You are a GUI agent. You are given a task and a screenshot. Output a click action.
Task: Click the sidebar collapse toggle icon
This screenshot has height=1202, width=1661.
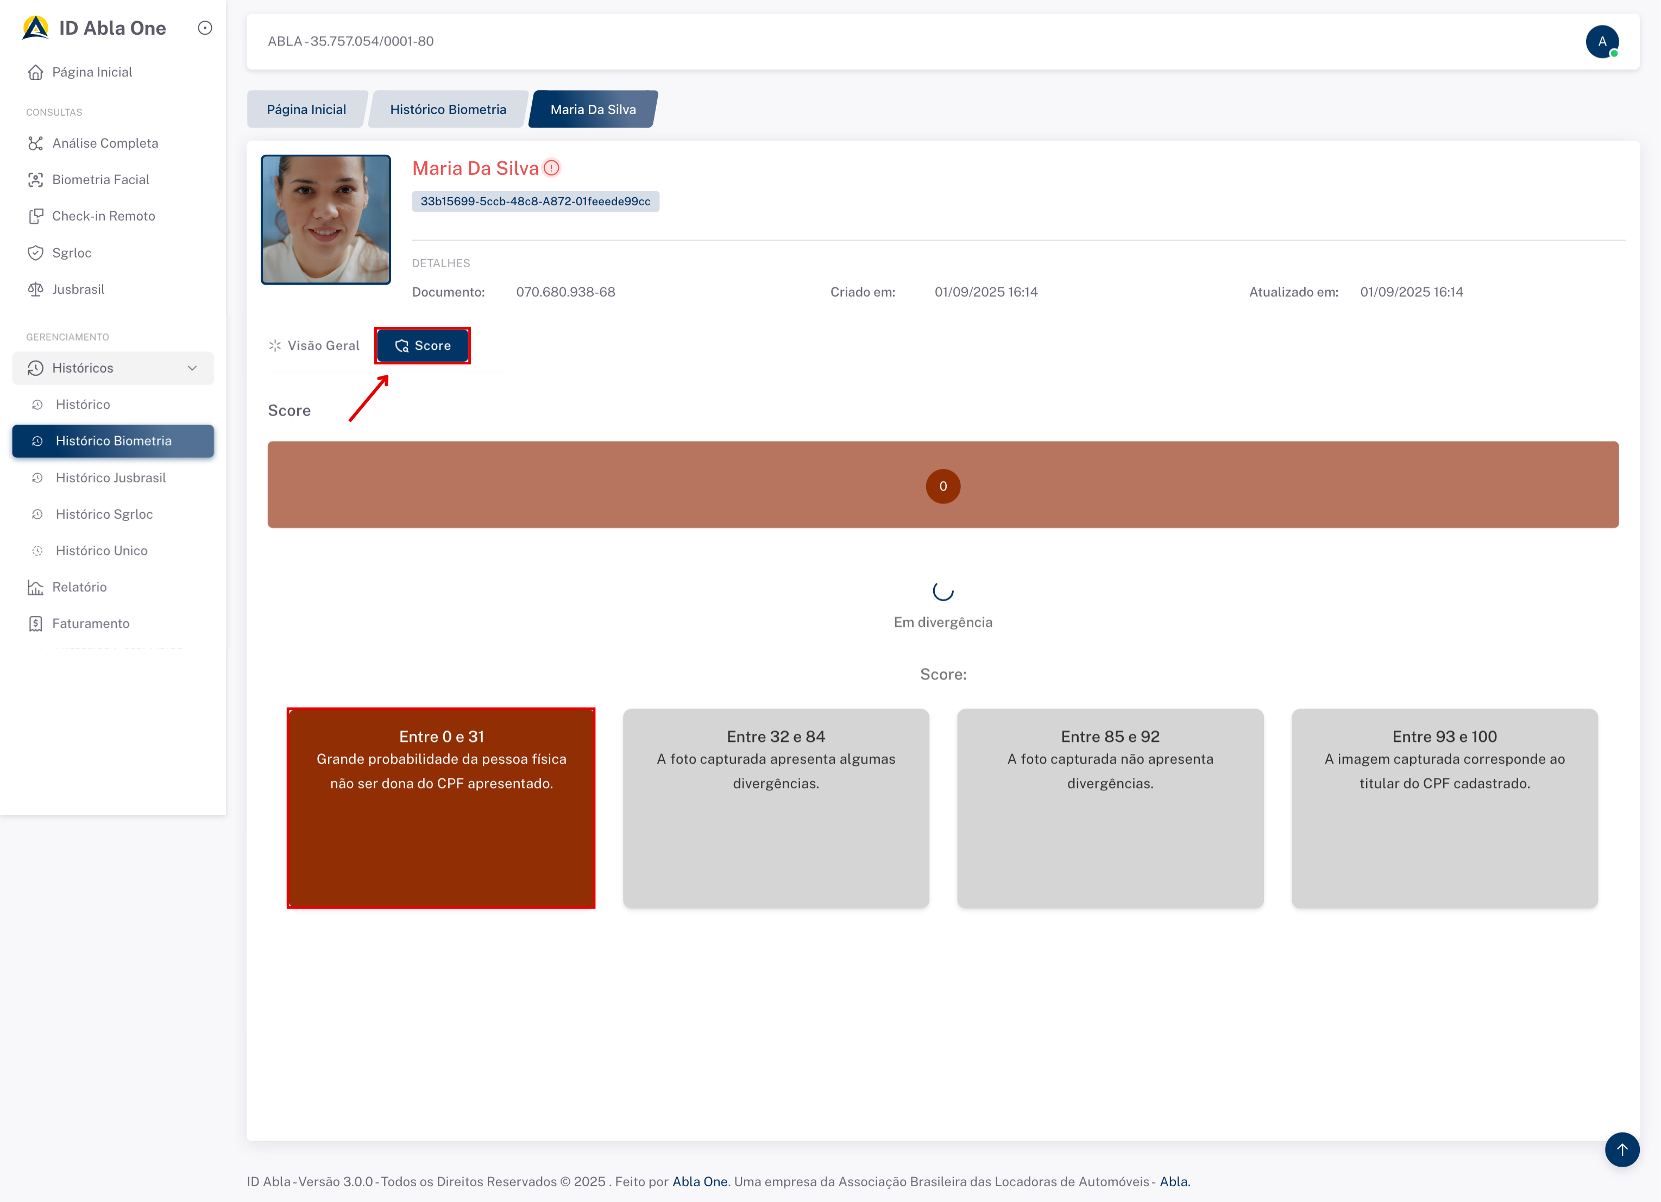tap(205, 28)
